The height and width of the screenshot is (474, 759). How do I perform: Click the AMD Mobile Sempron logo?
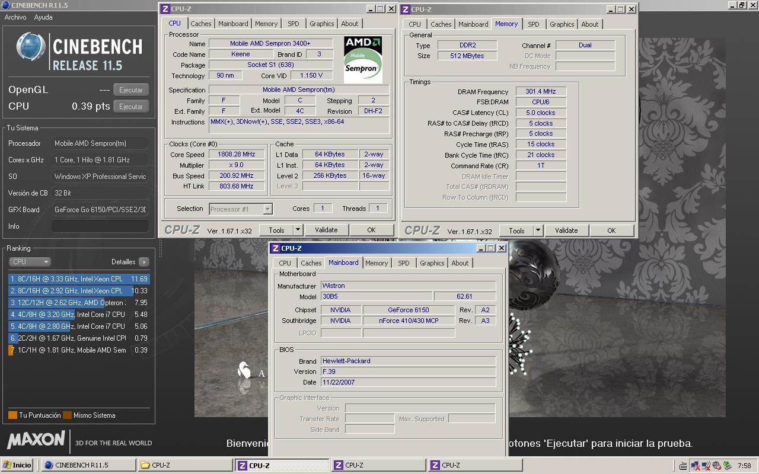363,59
